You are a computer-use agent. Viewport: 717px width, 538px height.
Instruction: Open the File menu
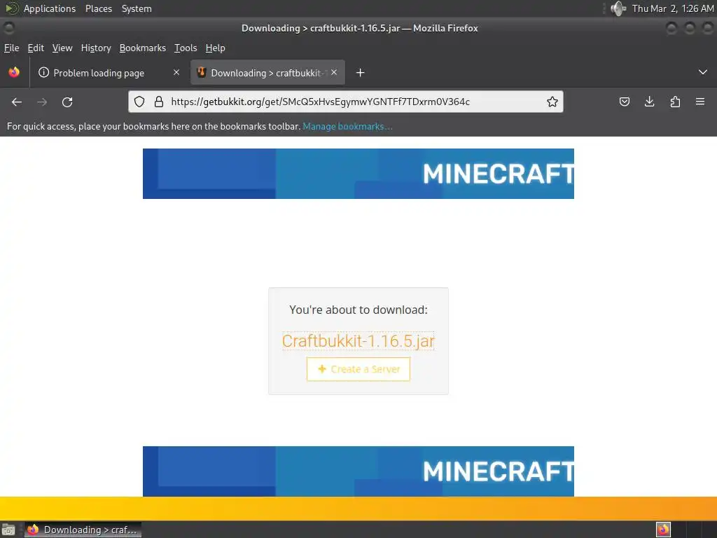(x=11, y=48)
